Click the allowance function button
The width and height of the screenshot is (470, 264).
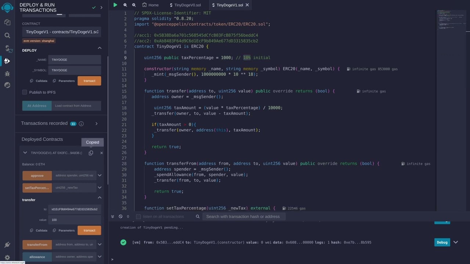tap(37, 257)
